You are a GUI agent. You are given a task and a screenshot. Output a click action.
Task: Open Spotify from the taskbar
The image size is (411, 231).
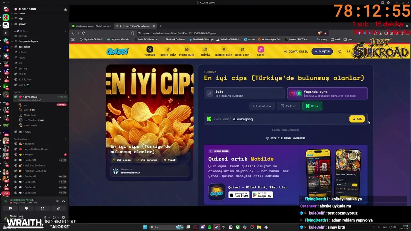coord(209,227)
